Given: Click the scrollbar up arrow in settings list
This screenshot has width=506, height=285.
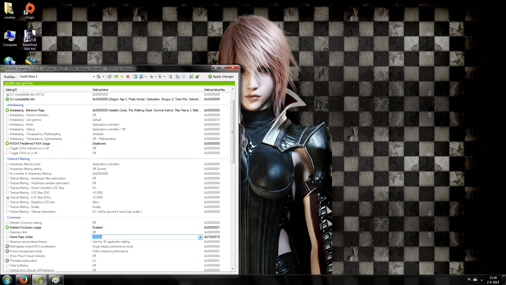Looking at the screenshot, I should point(232,89).
